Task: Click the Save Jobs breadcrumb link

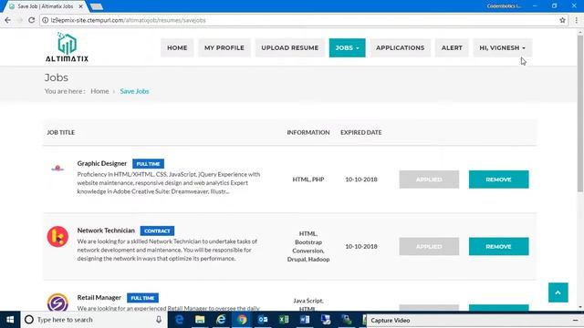Action: pyautogui.click(x=134, y=91)
